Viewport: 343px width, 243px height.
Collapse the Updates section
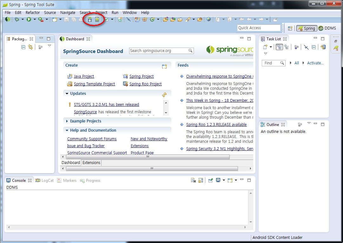pyautogui.click(x=67, y=94)
